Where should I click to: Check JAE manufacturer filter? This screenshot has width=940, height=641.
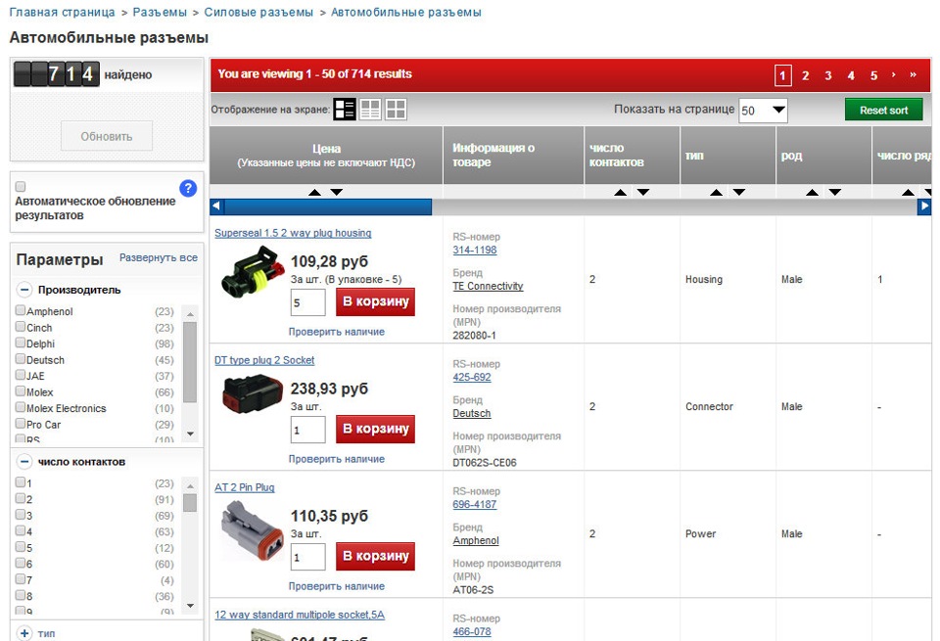pos(21,375)
